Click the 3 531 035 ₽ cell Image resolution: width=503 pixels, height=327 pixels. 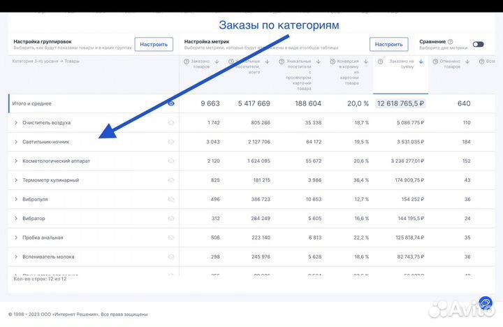pos(410,142)
